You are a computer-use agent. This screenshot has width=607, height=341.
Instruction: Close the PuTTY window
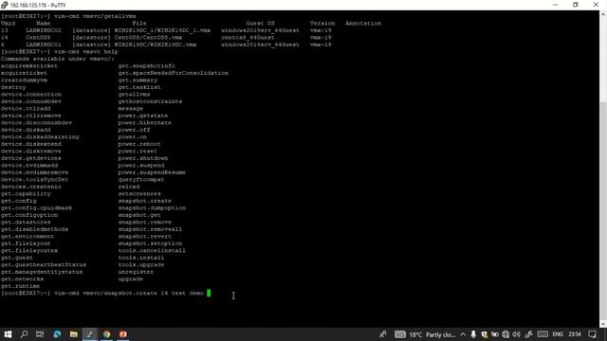coord(596,5)
